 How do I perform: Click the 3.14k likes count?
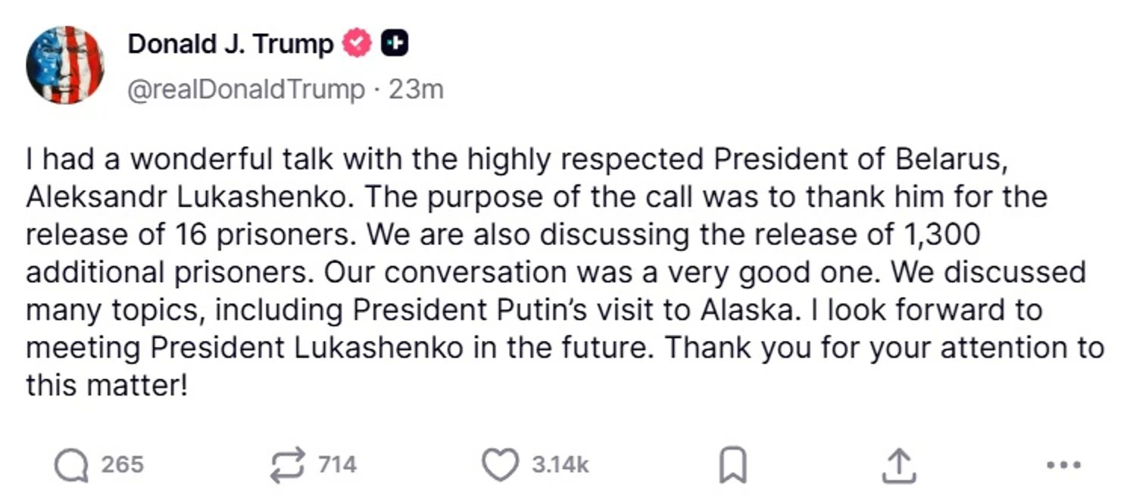coord(560,464)
